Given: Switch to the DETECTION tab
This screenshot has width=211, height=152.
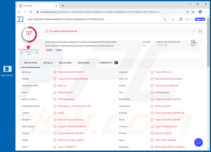Looking at the screenshot, I should 30,63.
